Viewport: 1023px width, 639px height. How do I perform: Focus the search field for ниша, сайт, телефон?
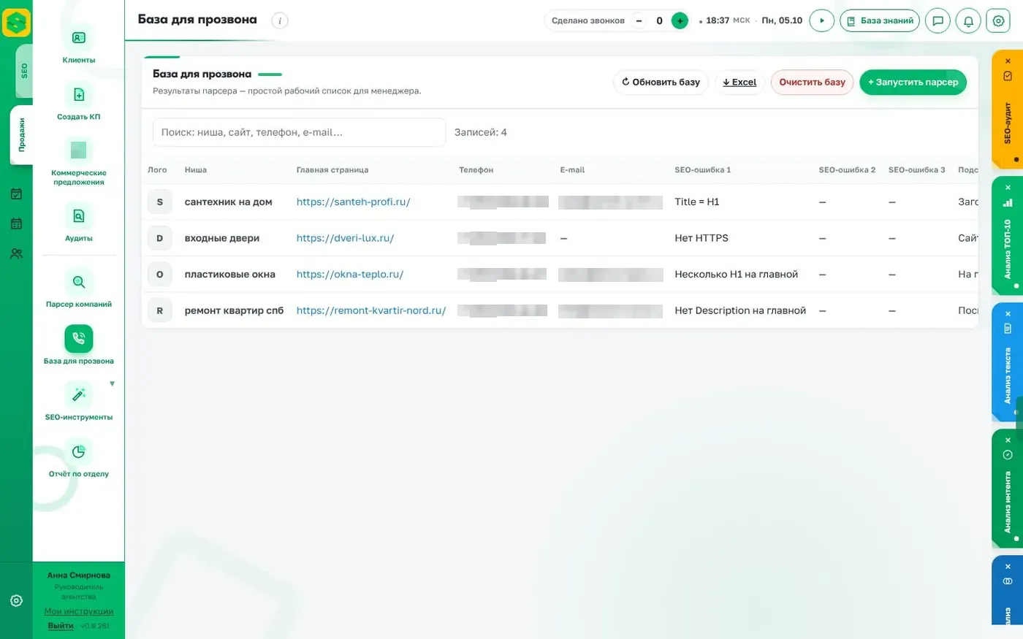tap(299, 132)
